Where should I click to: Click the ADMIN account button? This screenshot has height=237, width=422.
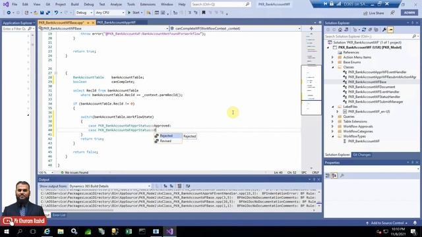pos(409,13)
